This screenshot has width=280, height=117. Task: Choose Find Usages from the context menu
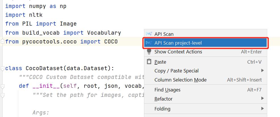167,90
